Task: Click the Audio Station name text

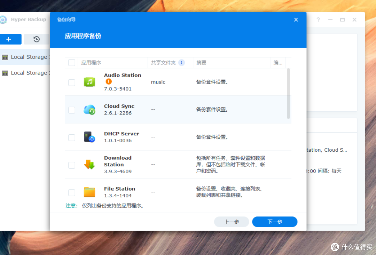Action: pos(123,75)
